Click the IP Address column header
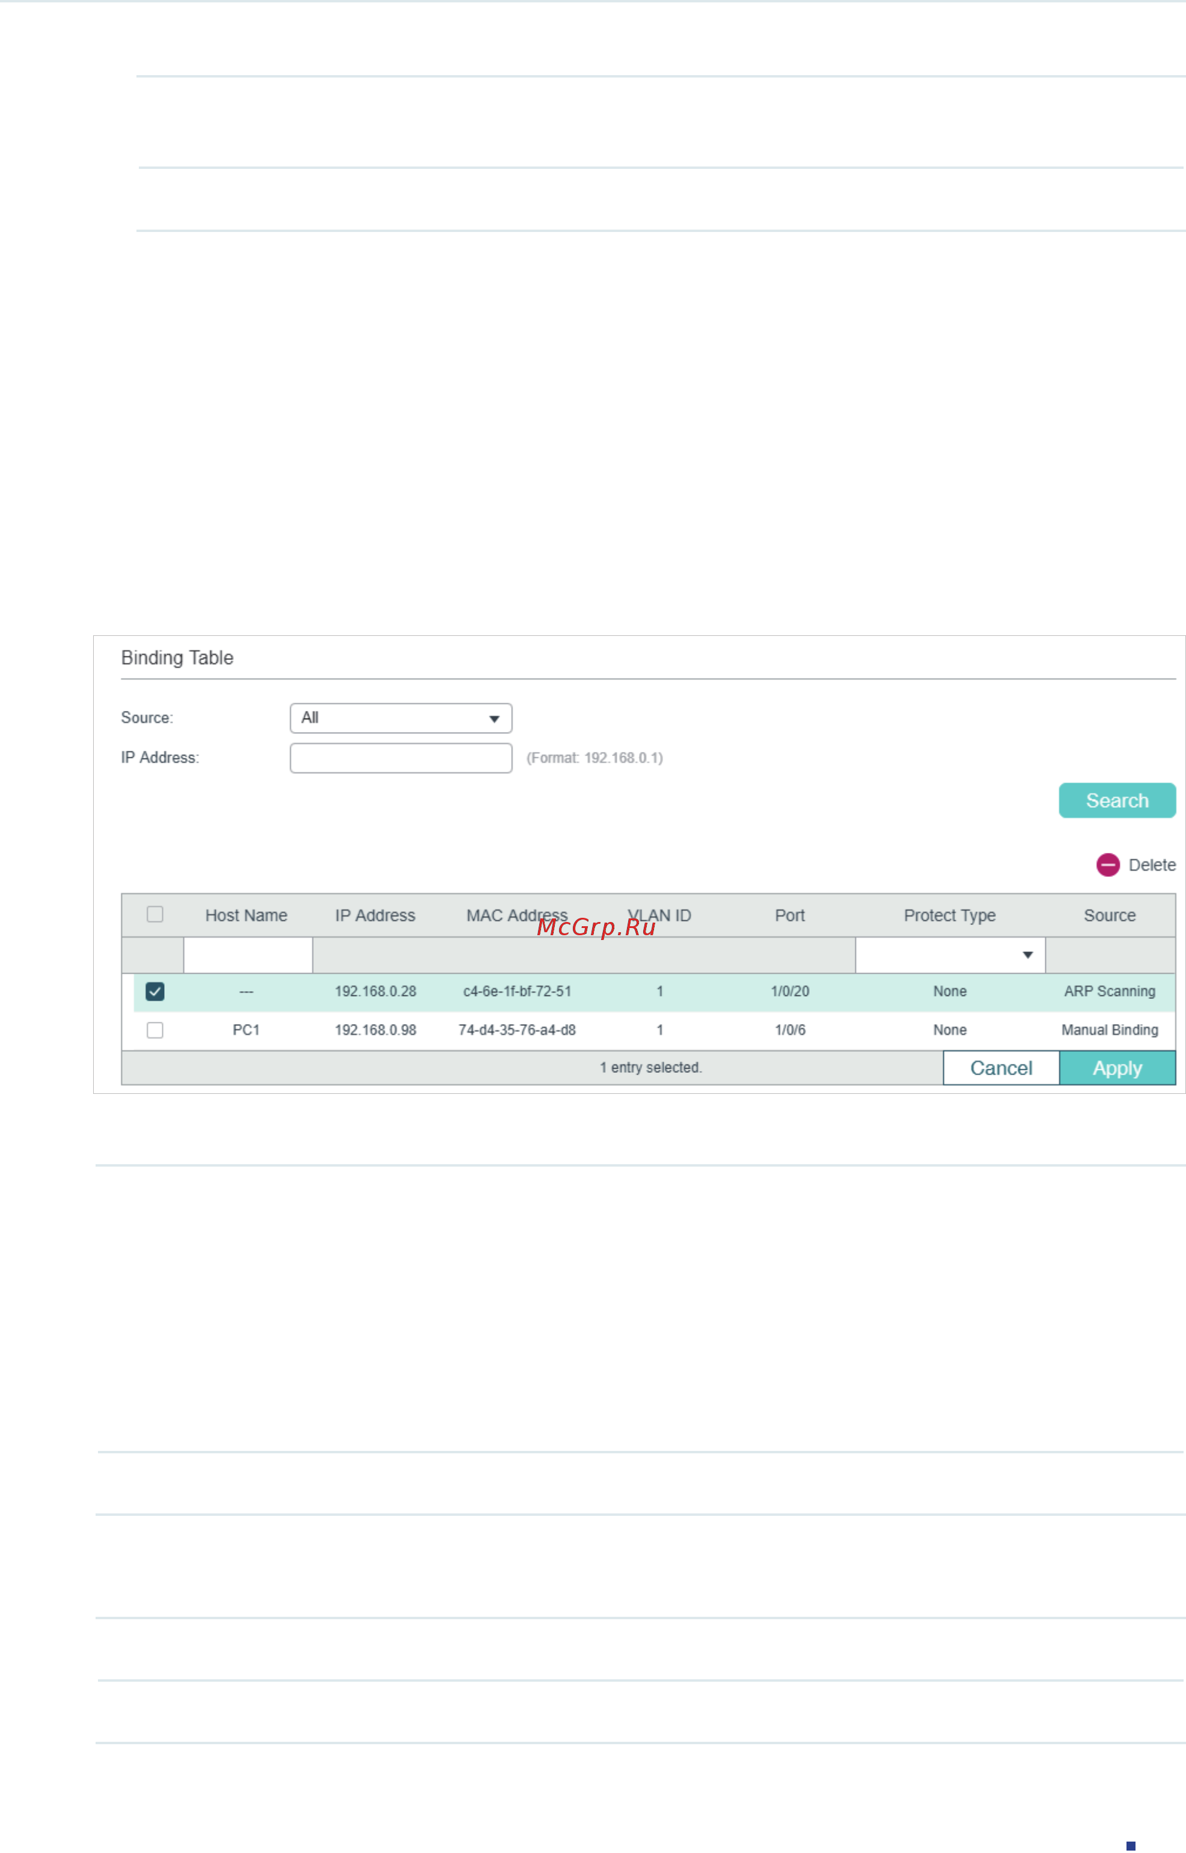1186x1853 pixels. (x=375, y=915)
